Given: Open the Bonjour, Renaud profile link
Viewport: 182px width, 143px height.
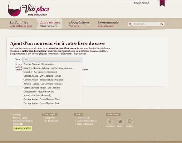Looking at the screenshot, I should click(x=141, y=3).
